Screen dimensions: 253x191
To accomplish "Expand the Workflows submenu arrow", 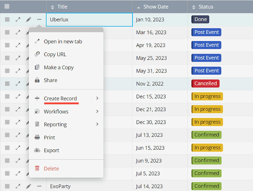I will point(97,112).
